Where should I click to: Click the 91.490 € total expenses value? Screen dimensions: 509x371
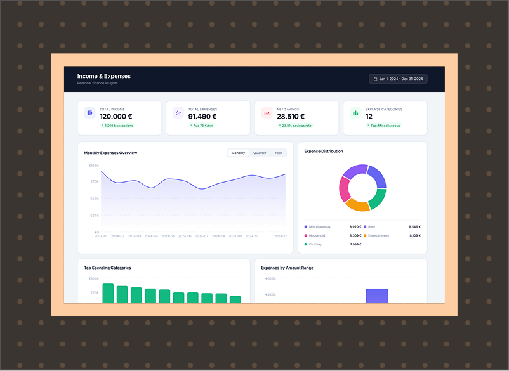[202, 117]
